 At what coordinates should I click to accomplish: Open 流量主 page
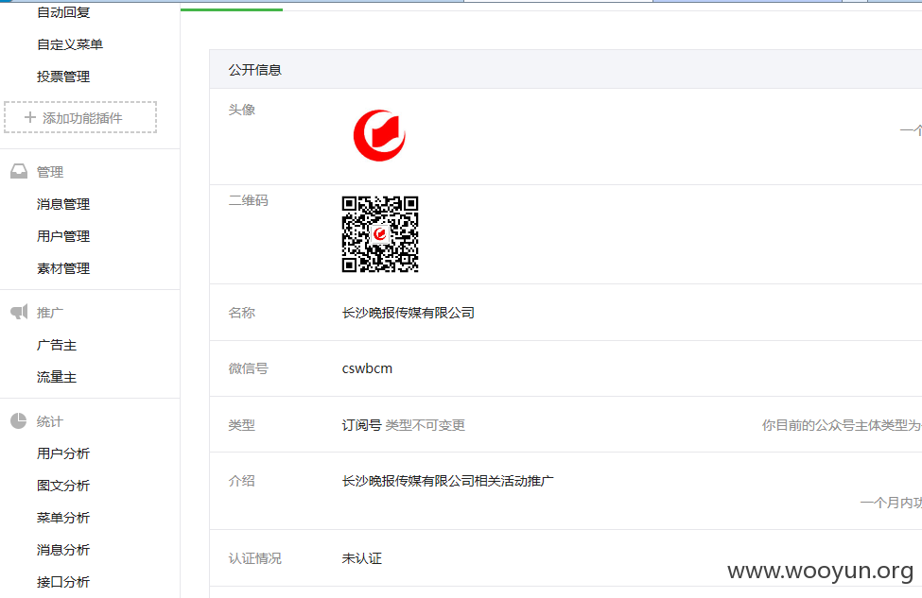(57, 377)
